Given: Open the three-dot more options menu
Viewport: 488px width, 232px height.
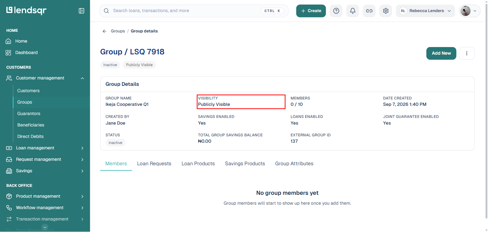Looking at the screenshot, I should click(467, 53).
